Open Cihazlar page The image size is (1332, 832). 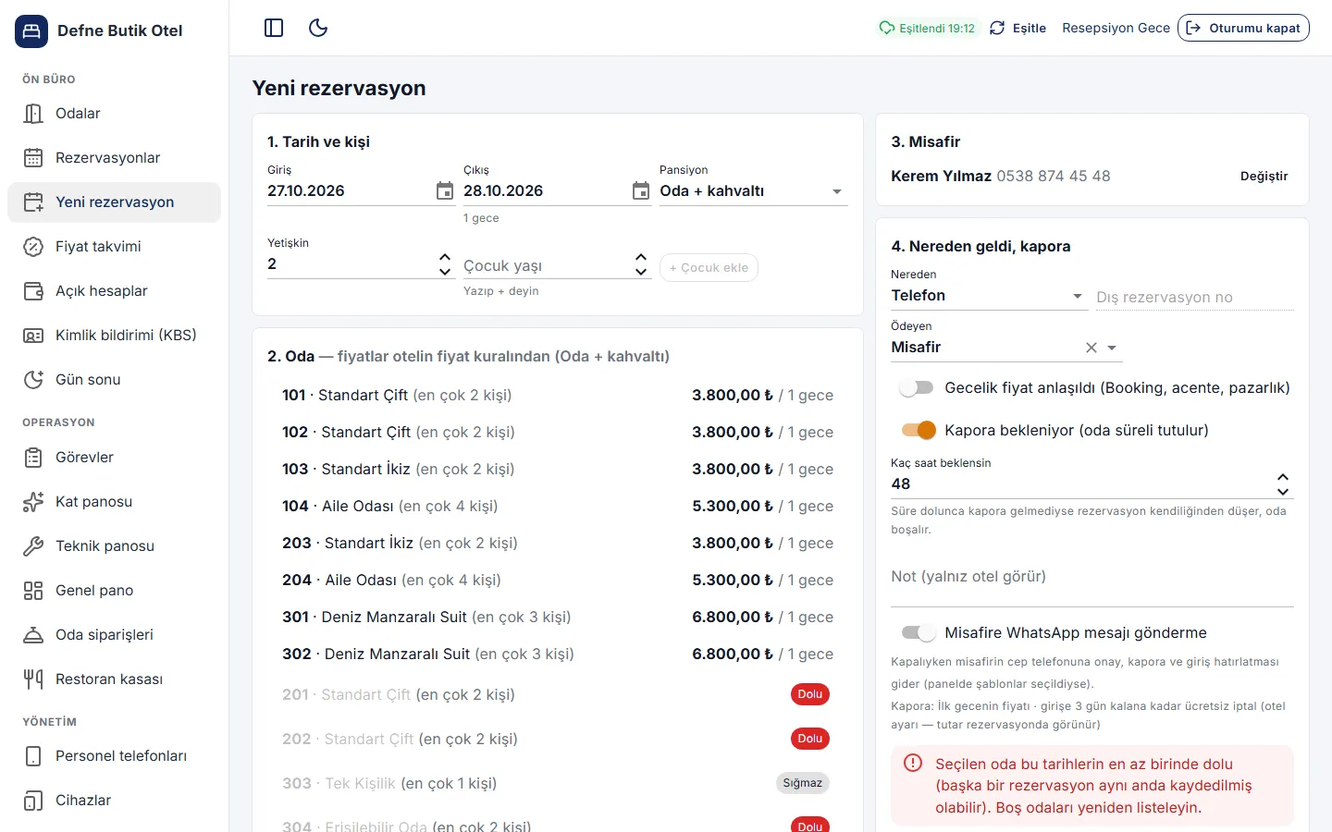114,801
